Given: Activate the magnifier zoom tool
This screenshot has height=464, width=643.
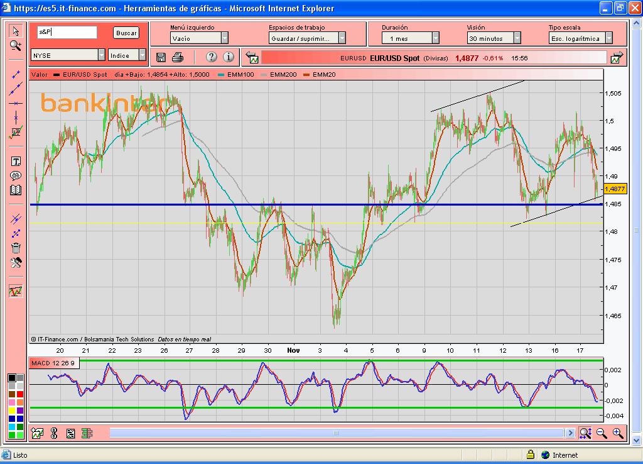Looking at the screenshot, I should (x=16, y=45).
